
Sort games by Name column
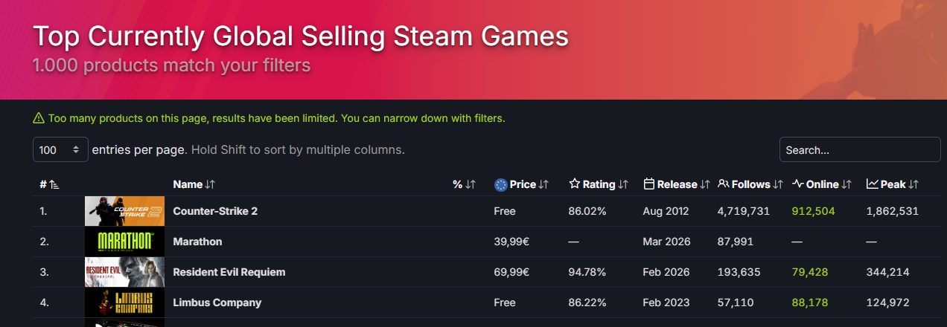point(194,184)
